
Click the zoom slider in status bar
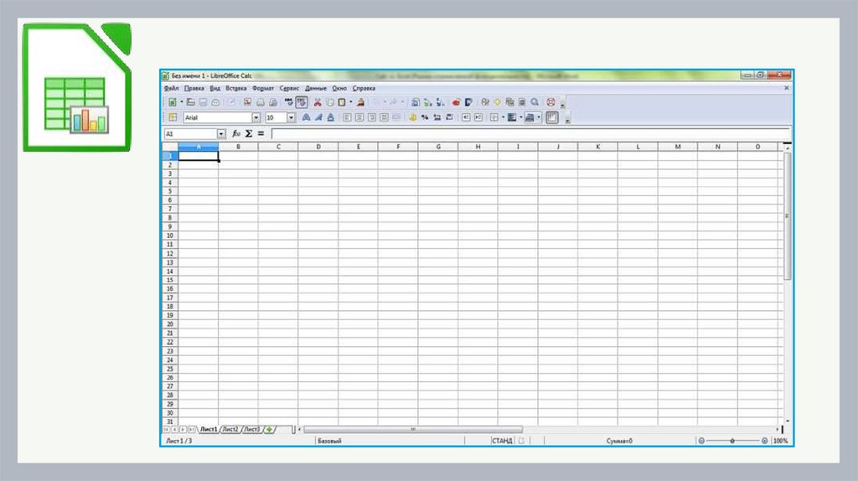732,440
